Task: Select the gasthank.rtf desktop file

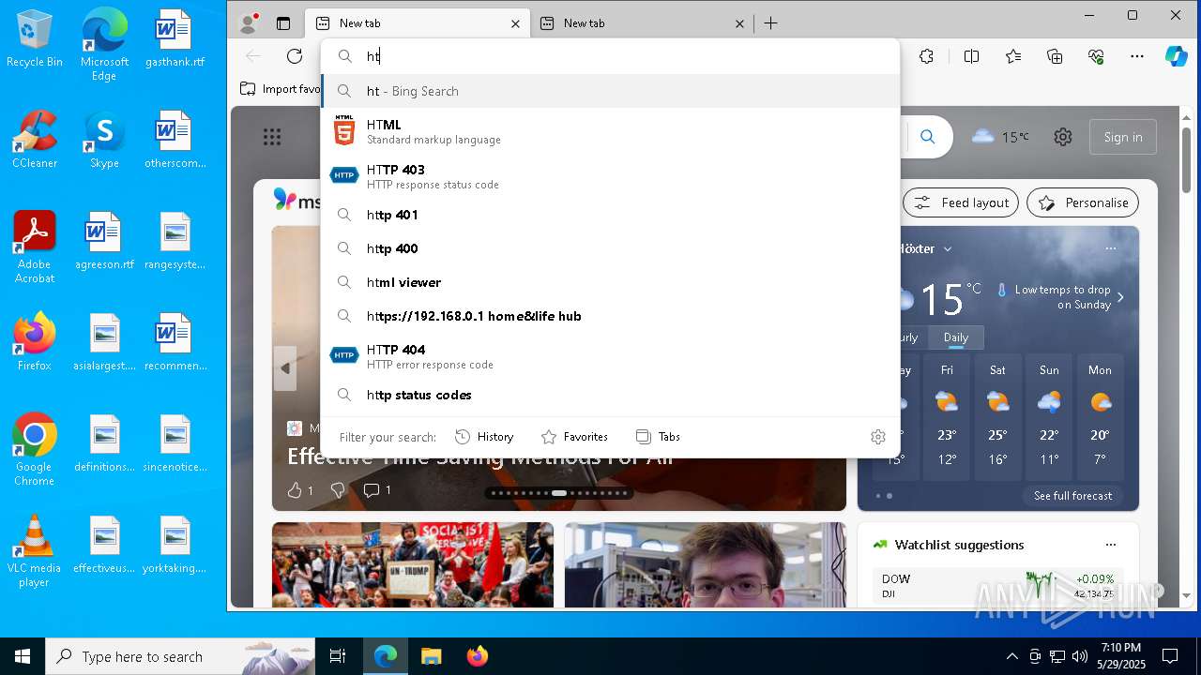Action: pos(175,39)
